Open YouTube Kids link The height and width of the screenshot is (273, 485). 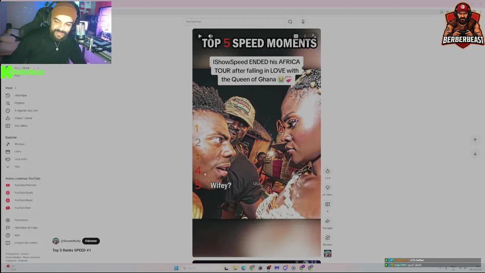pos(23,208)
